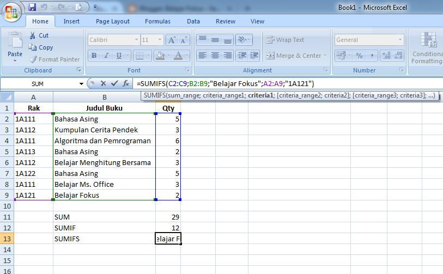Open the Font Color dropdown arrow
This screenshot has width=443, height=274.
pyautogui.click(x=187, y=56)
